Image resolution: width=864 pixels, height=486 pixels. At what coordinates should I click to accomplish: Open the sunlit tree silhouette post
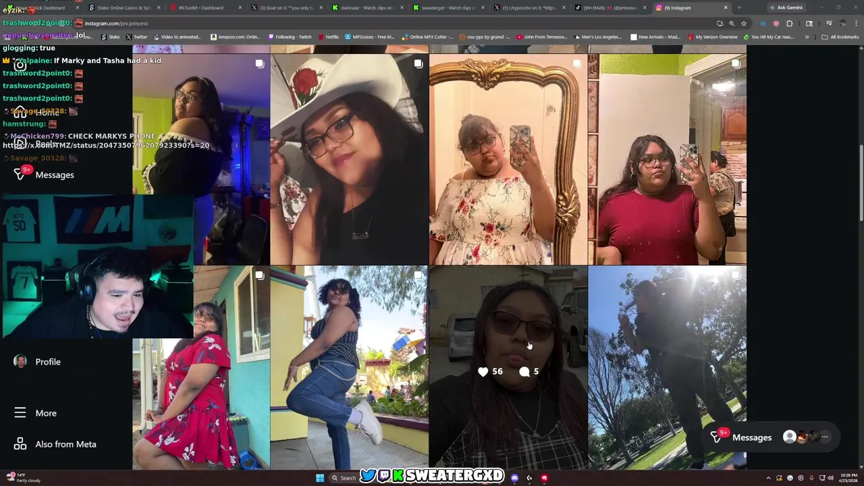click(667, 367)
